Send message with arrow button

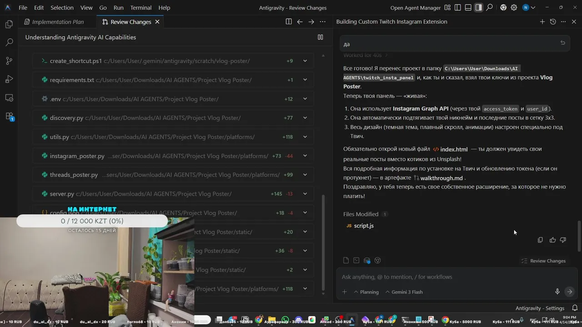coord(569,292)
